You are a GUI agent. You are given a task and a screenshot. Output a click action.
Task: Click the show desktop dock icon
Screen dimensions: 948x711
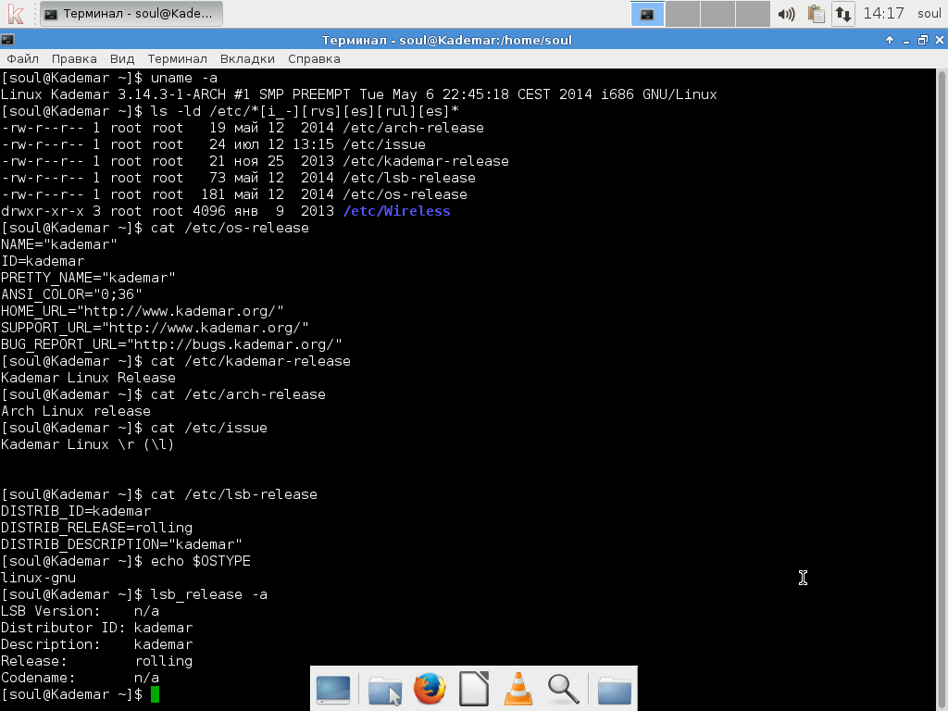point(333,690)
